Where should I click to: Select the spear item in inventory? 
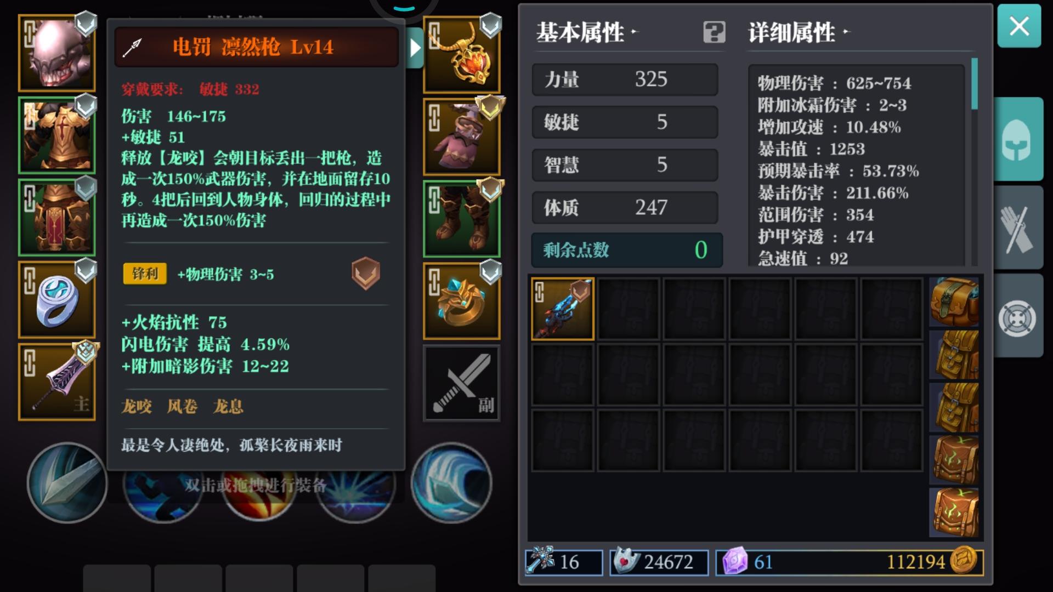(x=563, y=309)
